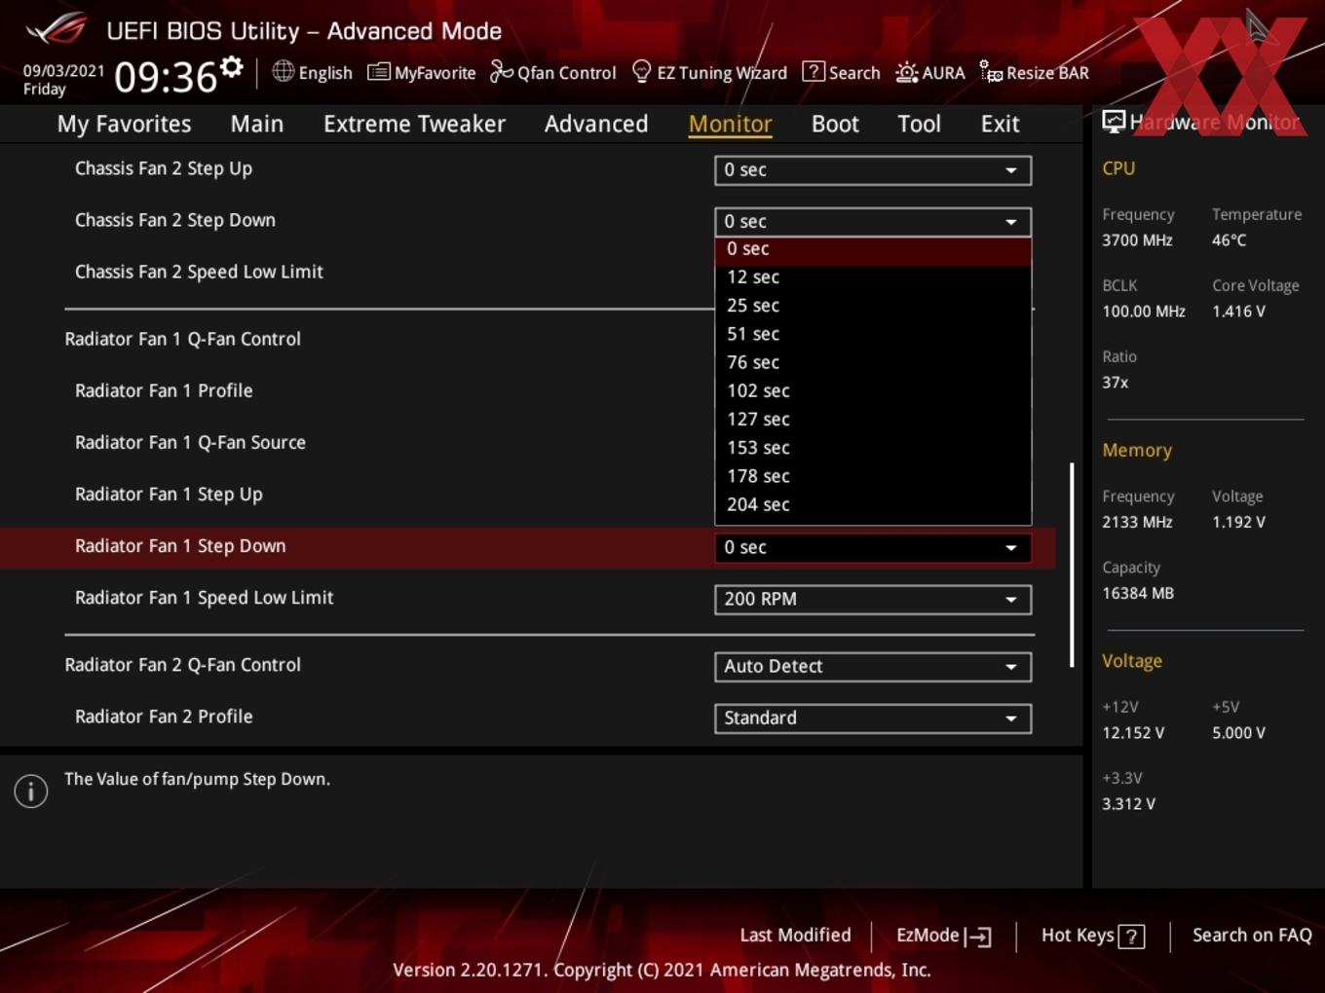Open the clock settings gear icon
This screenshot has height=993, width=1325.
(x=232, y=66)
